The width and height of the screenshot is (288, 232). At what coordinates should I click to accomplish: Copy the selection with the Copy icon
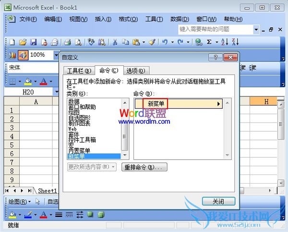coord(126,42)
